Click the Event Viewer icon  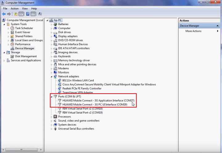click(12, 32)
